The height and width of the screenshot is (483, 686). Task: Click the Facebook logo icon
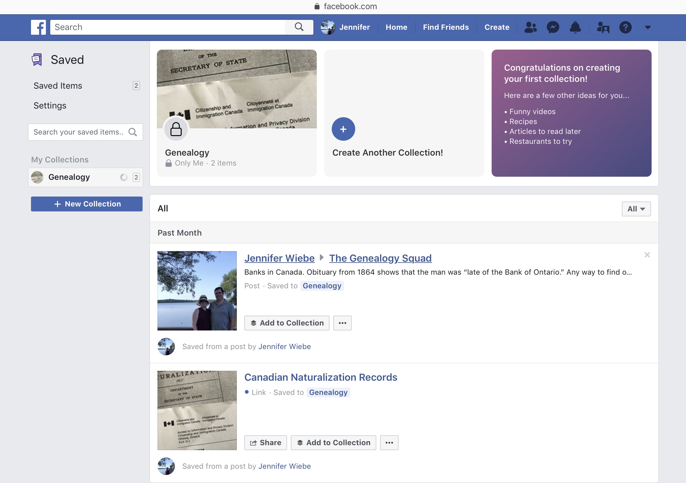(x=38, y=27)
